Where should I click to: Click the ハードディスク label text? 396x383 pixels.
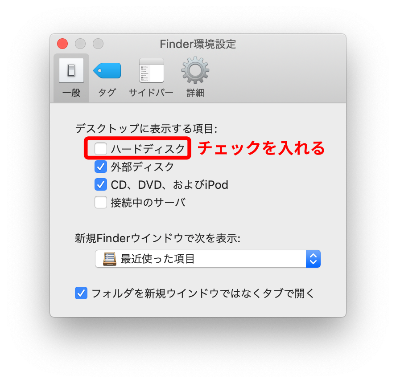click(148, 149)
